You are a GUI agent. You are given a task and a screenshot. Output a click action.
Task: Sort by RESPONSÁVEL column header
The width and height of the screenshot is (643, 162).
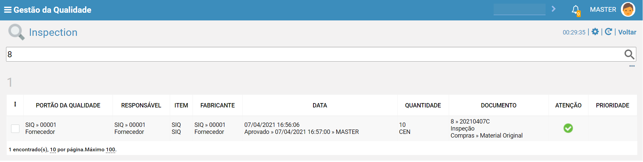coord(141,105)
